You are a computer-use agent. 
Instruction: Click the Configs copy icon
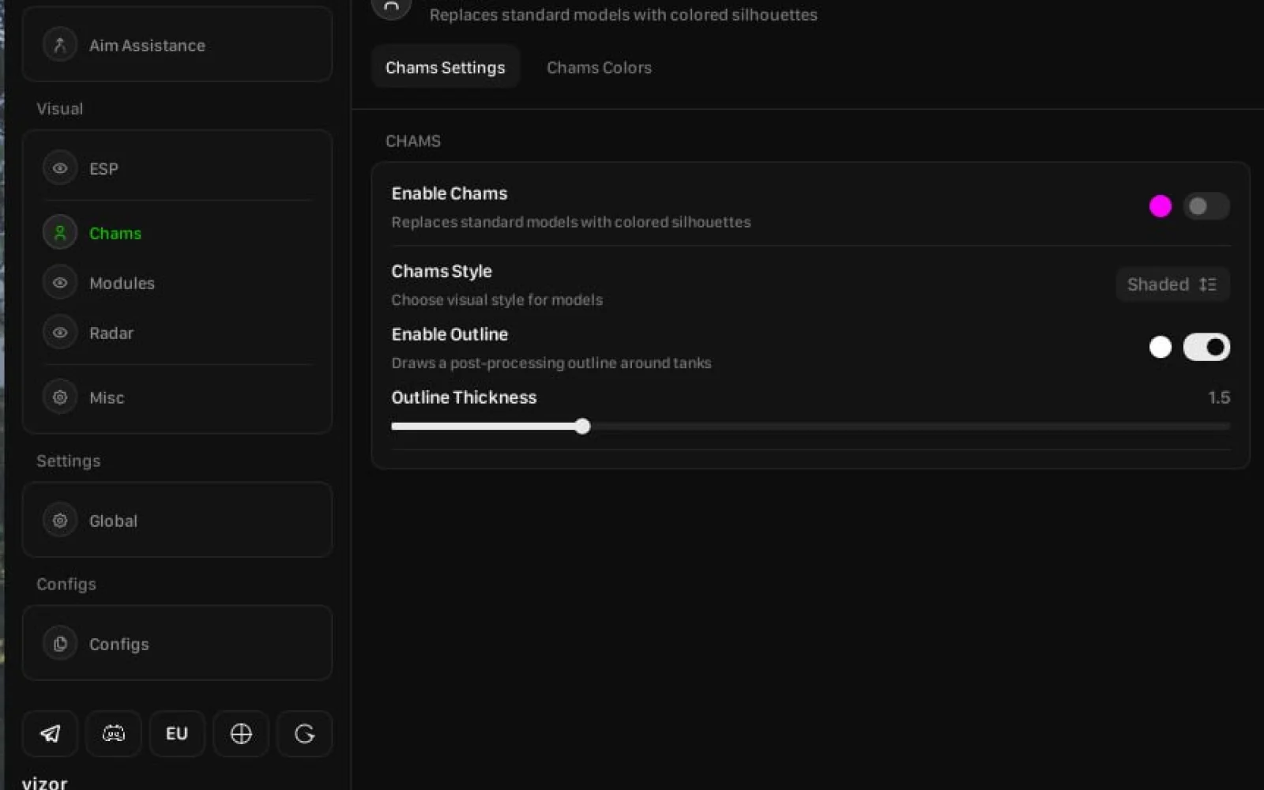[60, 644]
